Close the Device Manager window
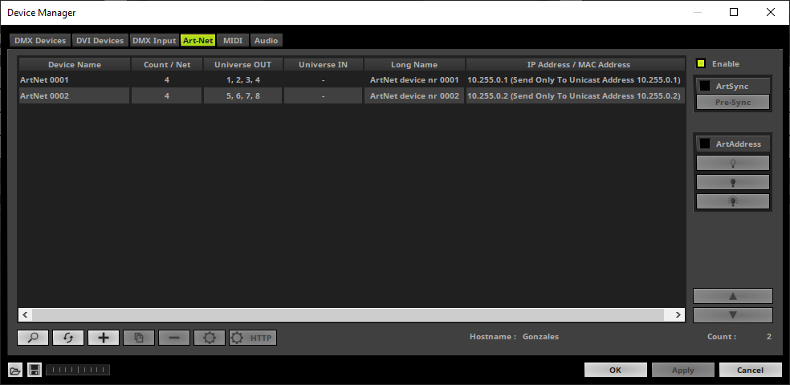Screen dimensions: 790x385 (771, 13)
